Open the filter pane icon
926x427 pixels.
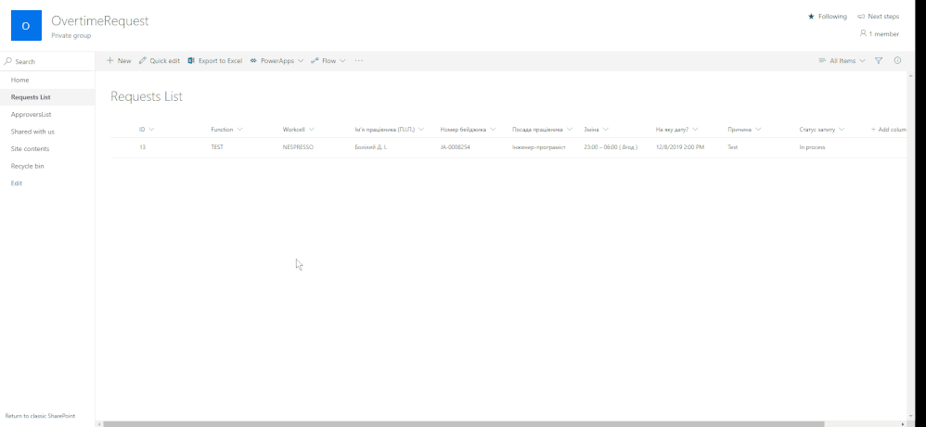click(879, 61)
